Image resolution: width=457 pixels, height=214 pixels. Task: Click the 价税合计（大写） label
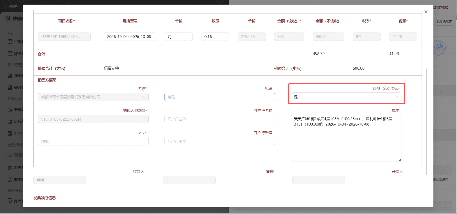point(51,69)
